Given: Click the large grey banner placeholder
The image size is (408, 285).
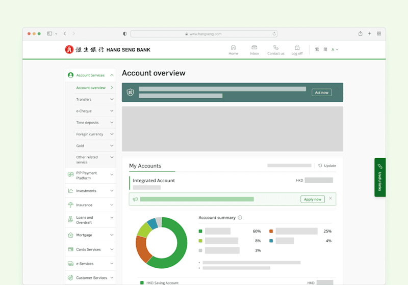Looking at the screenshot, I should (x=233, y=129).
